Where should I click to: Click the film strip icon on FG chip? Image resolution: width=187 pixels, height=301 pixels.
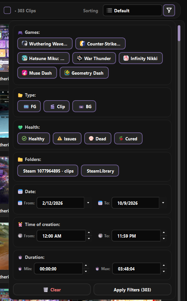point(26,107)
